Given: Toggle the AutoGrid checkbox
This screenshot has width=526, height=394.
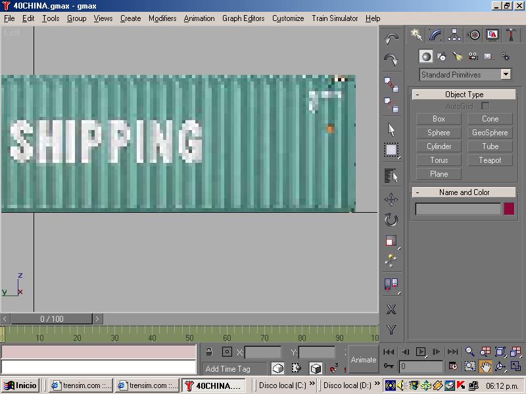Looking at the screenshot, I should coord(485,106).
